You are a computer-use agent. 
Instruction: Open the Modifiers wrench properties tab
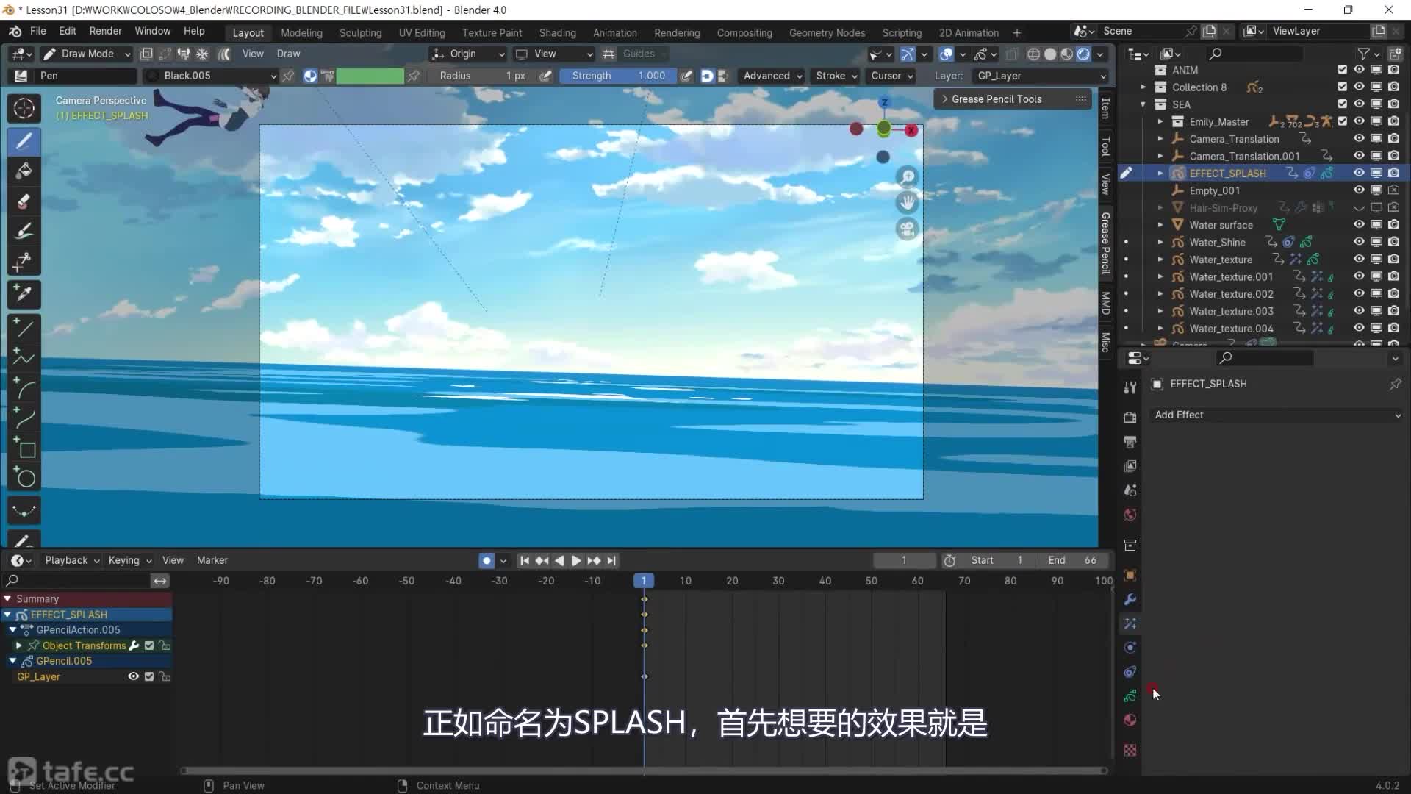[1130, 599]
